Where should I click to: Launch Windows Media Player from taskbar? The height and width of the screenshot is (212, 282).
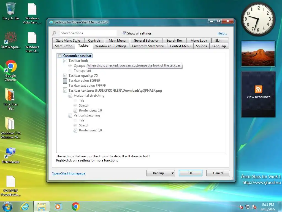(x=58, y=206)
